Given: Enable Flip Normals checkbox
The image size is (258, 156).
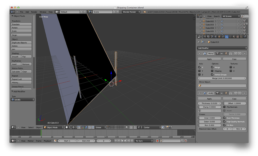Looking at the screenshot, I should click(x=224, y=107).
